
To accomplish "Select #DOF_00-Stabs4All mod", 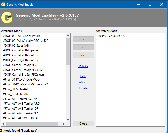I will [x=16, y=46].
